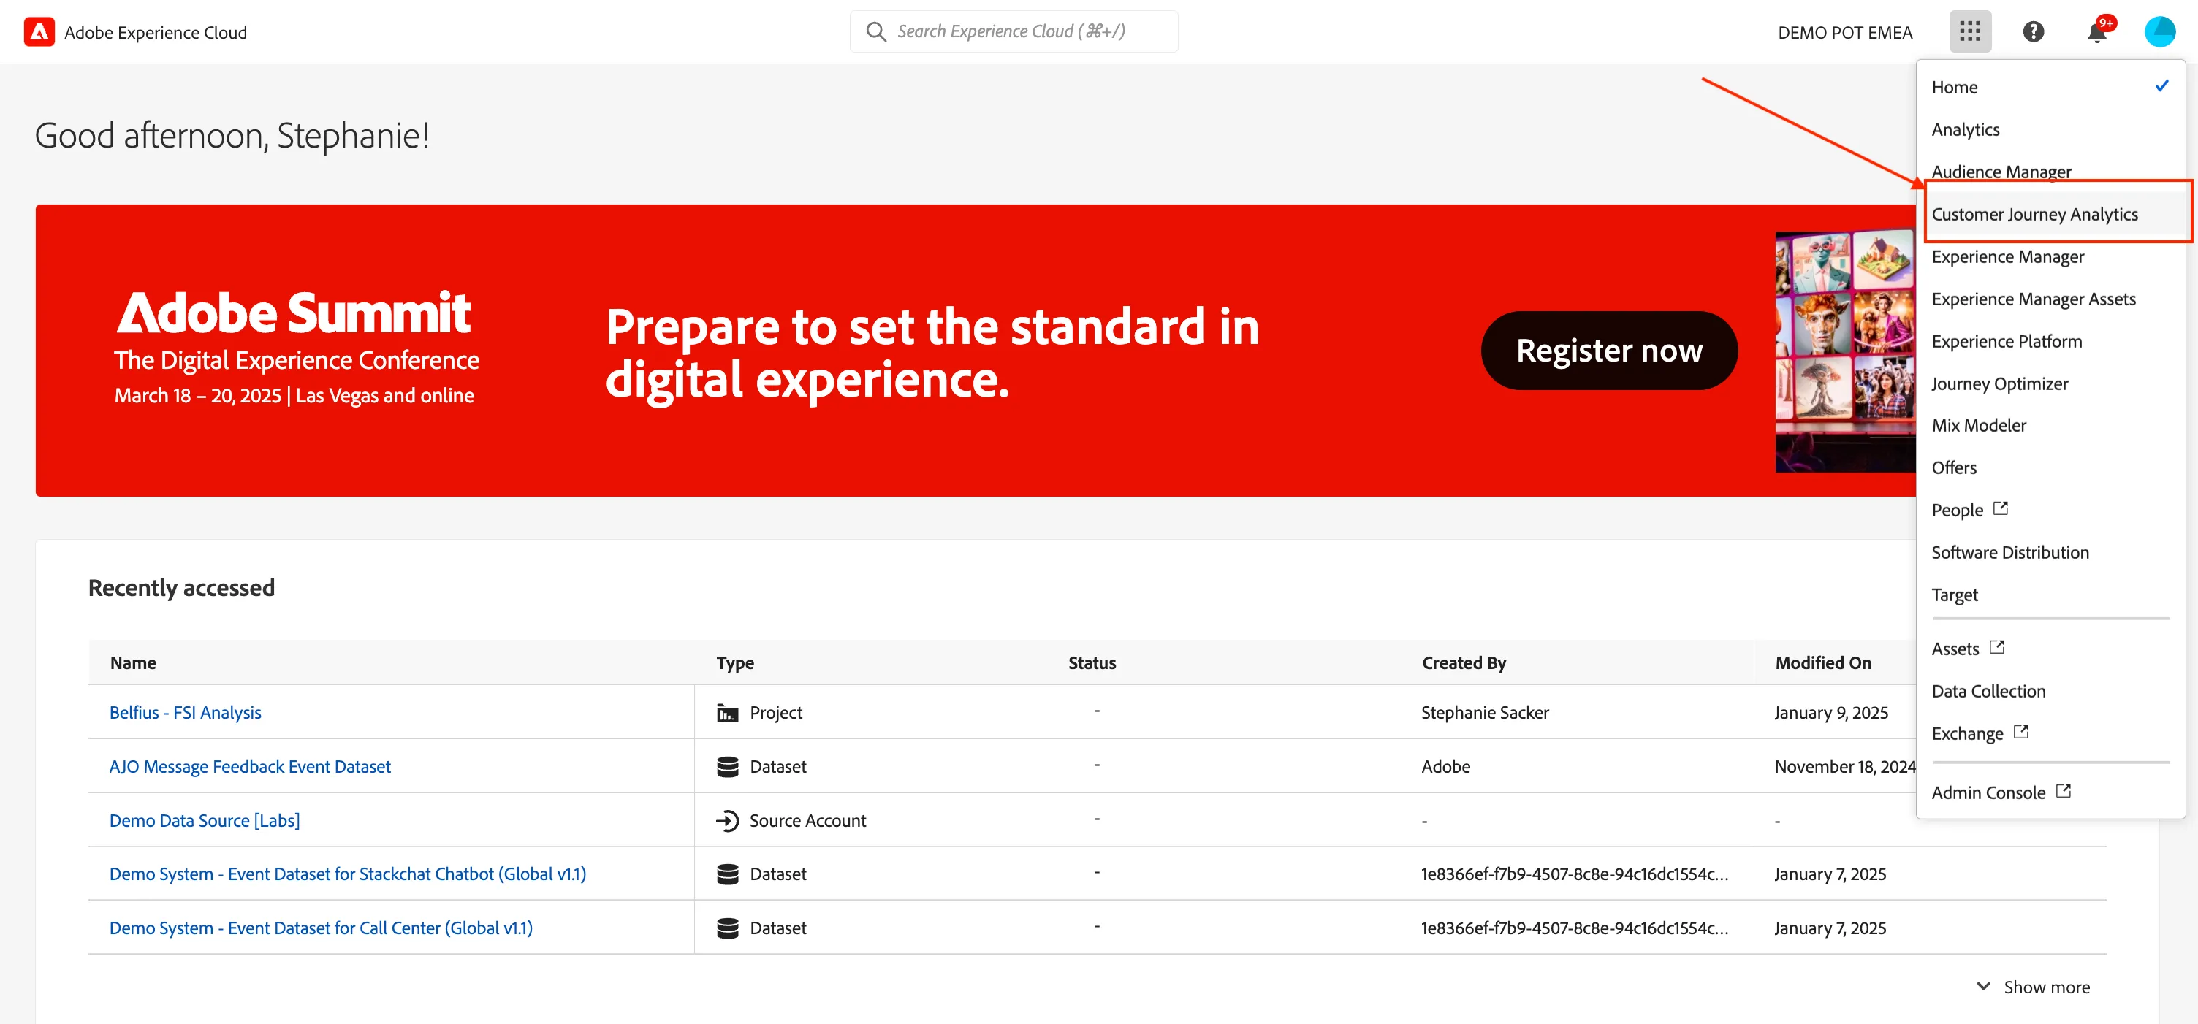Click the search magnifier icon
Viewport: 2198px width, 1024px height.
[x=875, y=31]
